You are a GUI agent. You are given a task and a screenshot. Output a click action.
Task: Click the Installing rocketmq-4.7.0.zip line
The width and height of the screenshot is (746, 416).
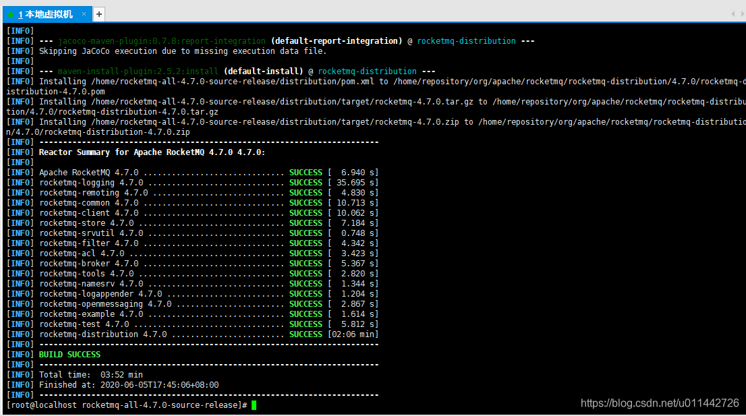click(x=376, y=127)
